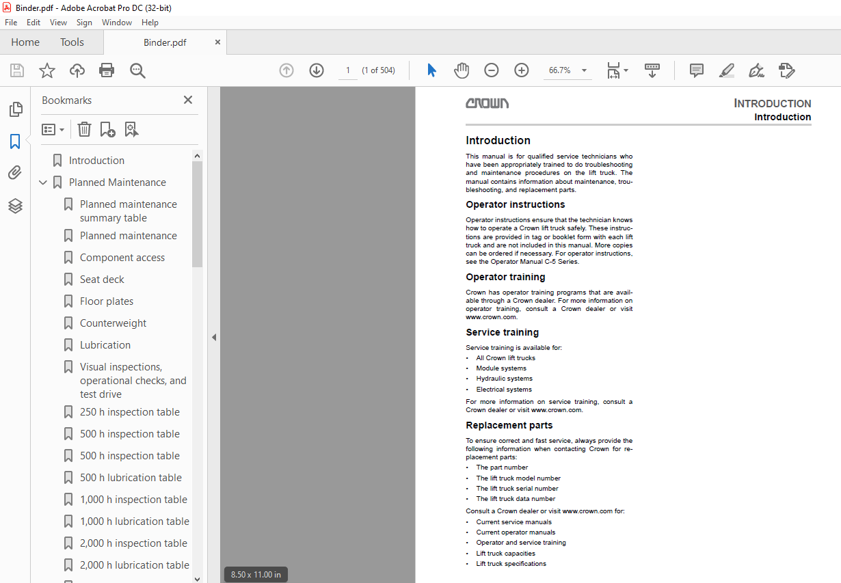
Task: Go to 250 h inspection table
Action: pos(130,412)
